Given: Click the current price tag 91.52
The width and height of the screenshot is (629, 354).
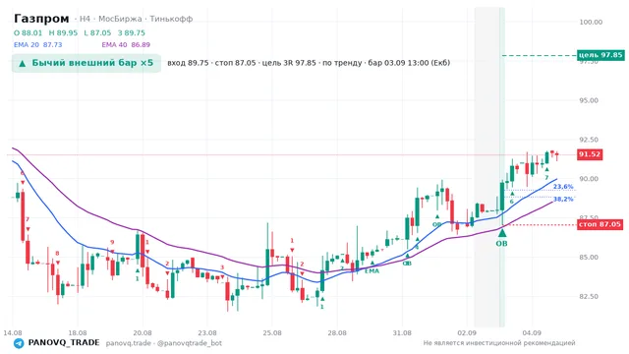Looking at the screenshot, I should point(590,154).
